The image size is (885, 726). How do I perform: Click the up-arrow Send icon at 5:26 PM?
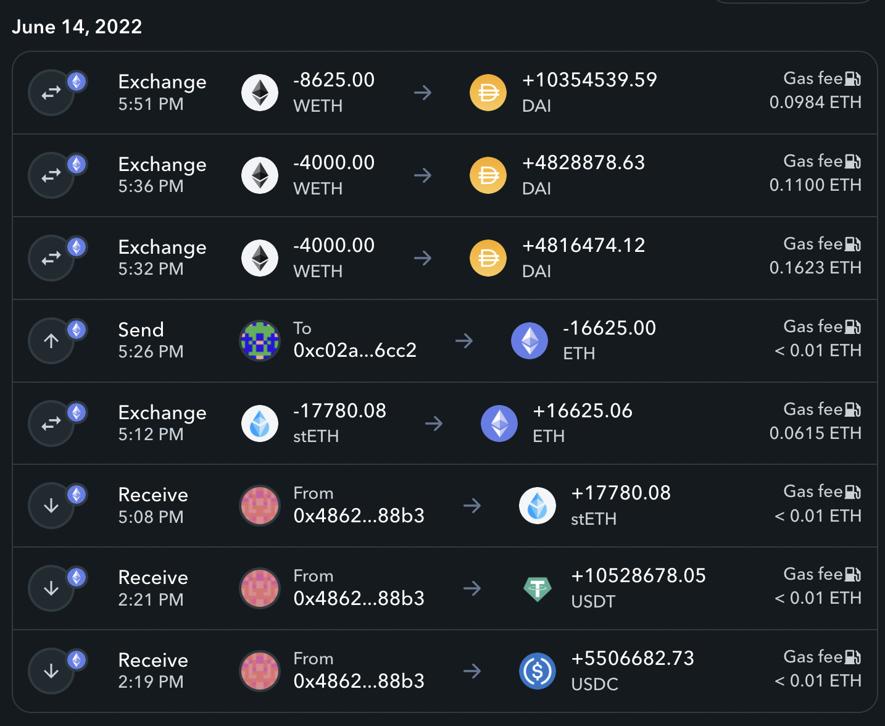51,341
